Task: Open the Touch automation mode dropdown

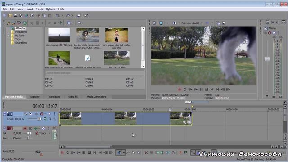Action: [49, 133]
